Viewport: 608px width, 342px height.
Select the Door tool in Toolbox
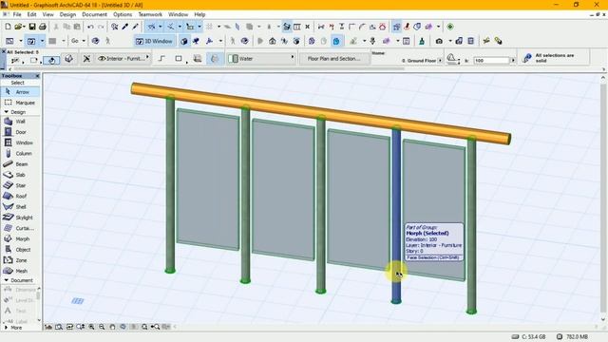(20, 132)
